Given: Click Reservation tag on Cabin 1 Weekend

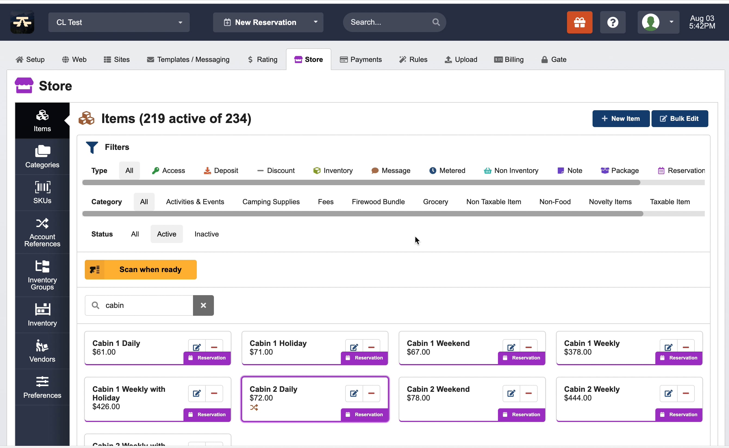Looking at the screenshot, I should point(521,358).
